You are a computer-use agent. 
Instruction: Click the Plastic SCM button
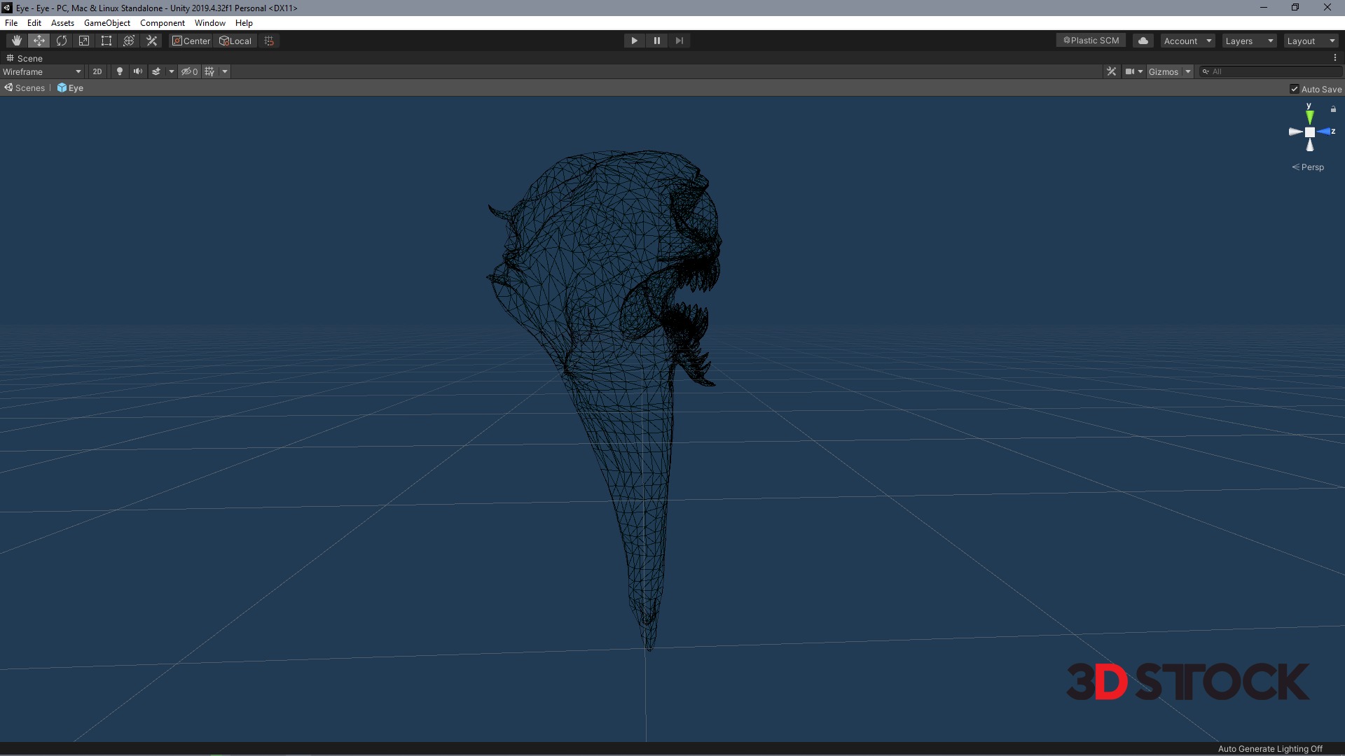tap(1091, 41)
